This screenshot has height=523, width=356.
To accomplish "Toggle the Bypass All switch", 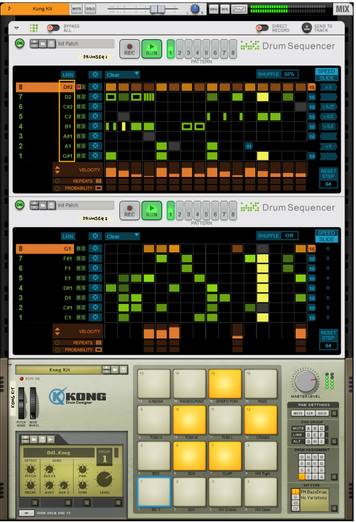I will tap(53, 28).
